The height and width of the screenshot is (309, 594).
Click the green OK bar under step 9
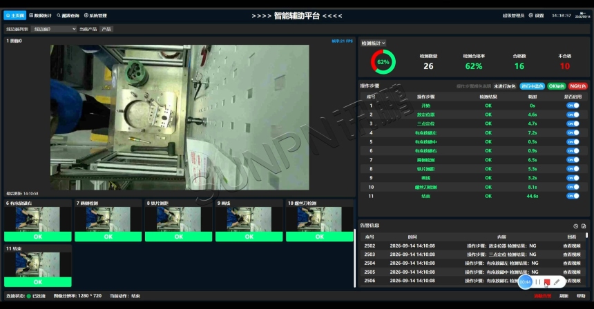click(249, 237)
